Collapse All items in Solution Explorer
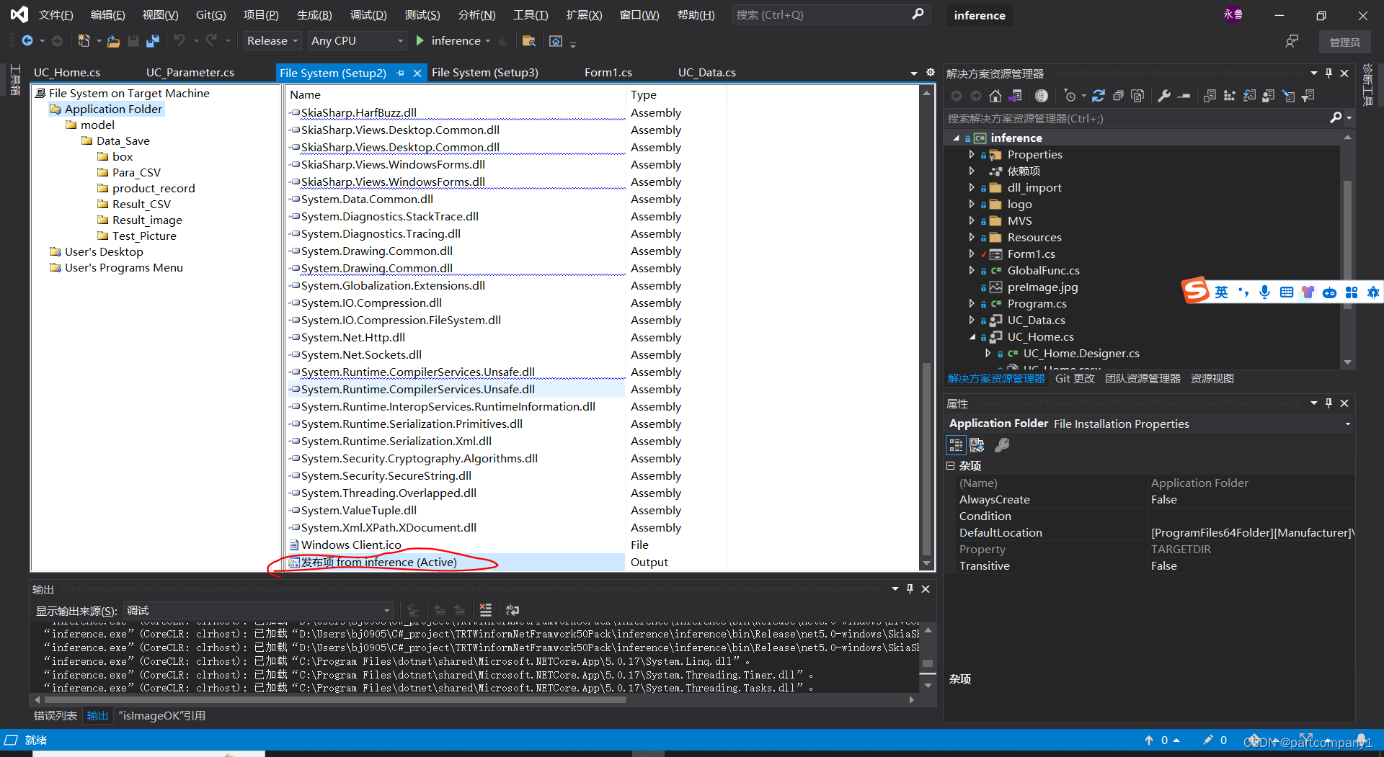This screenshot has height=757, width=1384. tap(1118, 96)
